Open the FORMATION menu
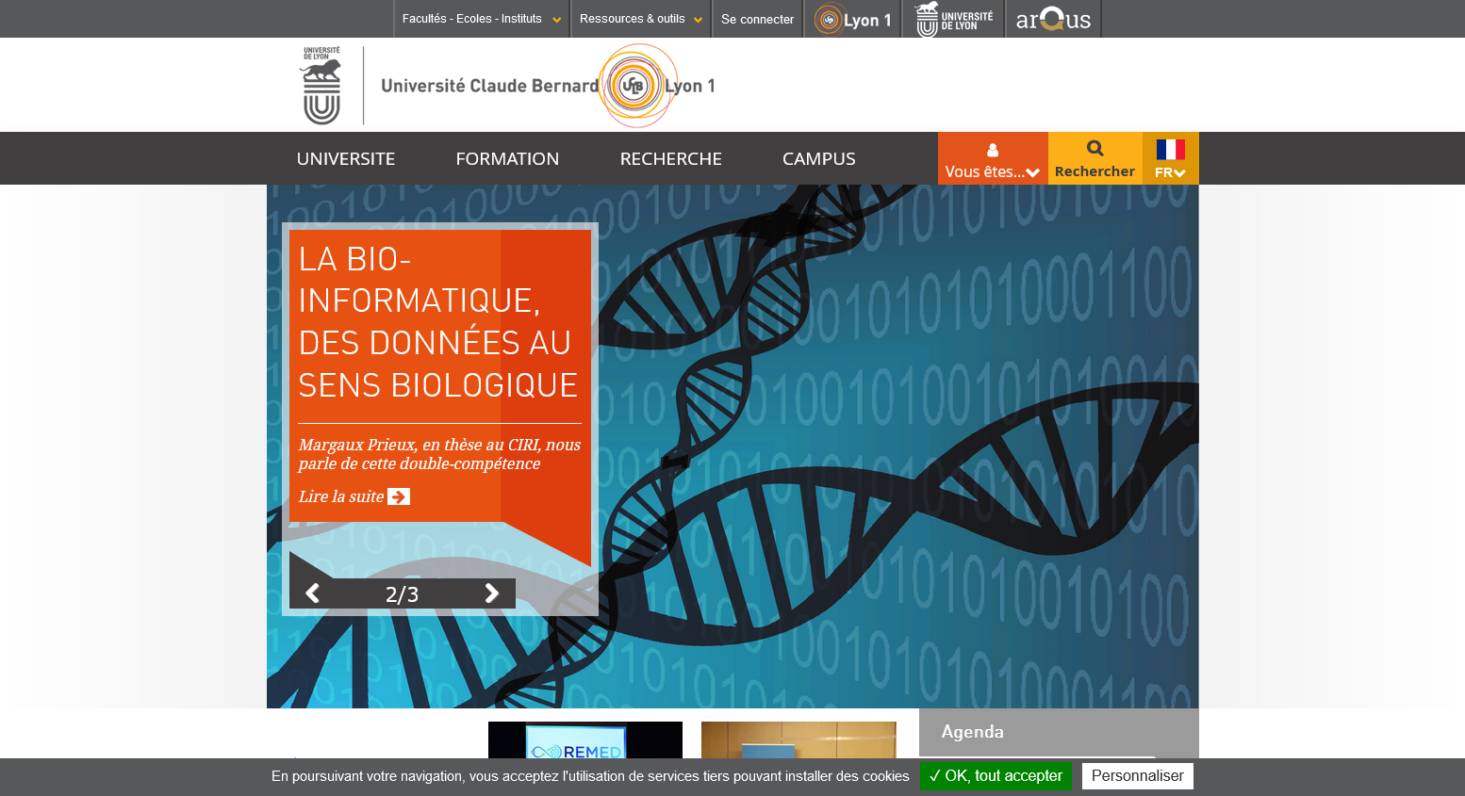 [x=507, y=159]
